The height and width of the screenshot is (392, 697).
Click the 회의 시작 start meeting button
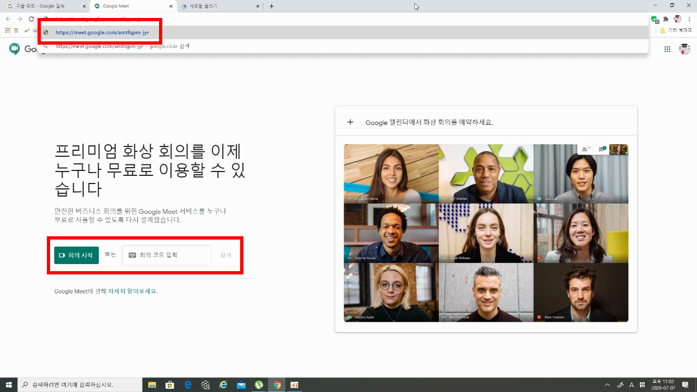(x=76, y=255)
